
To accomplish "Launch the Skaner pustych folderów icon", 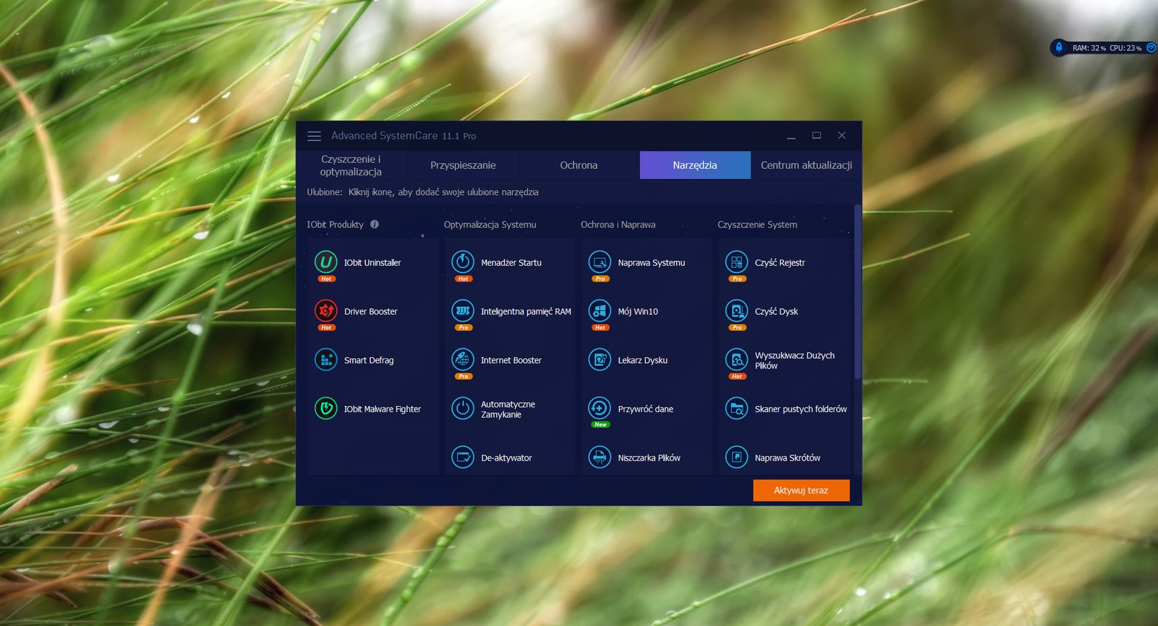I will [737, 408].
